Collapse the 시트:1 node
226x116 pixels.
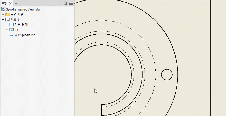[3, 20]
